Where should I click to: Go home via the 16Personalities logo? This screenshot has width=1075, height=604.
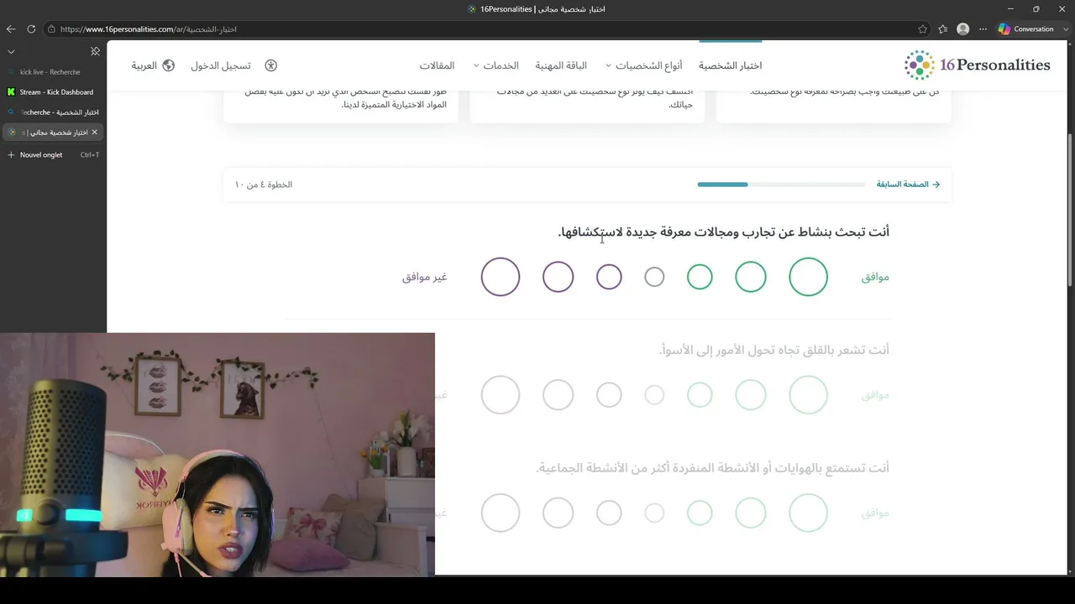coord(977,65)
